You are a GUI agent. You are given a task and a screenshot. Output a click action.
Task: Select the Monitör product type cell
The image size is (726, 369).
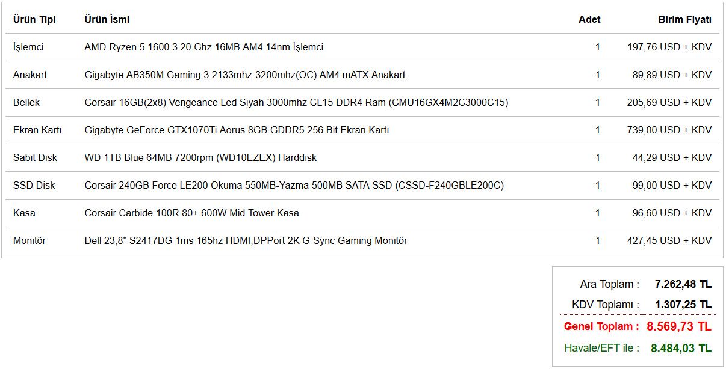point(29,240)
